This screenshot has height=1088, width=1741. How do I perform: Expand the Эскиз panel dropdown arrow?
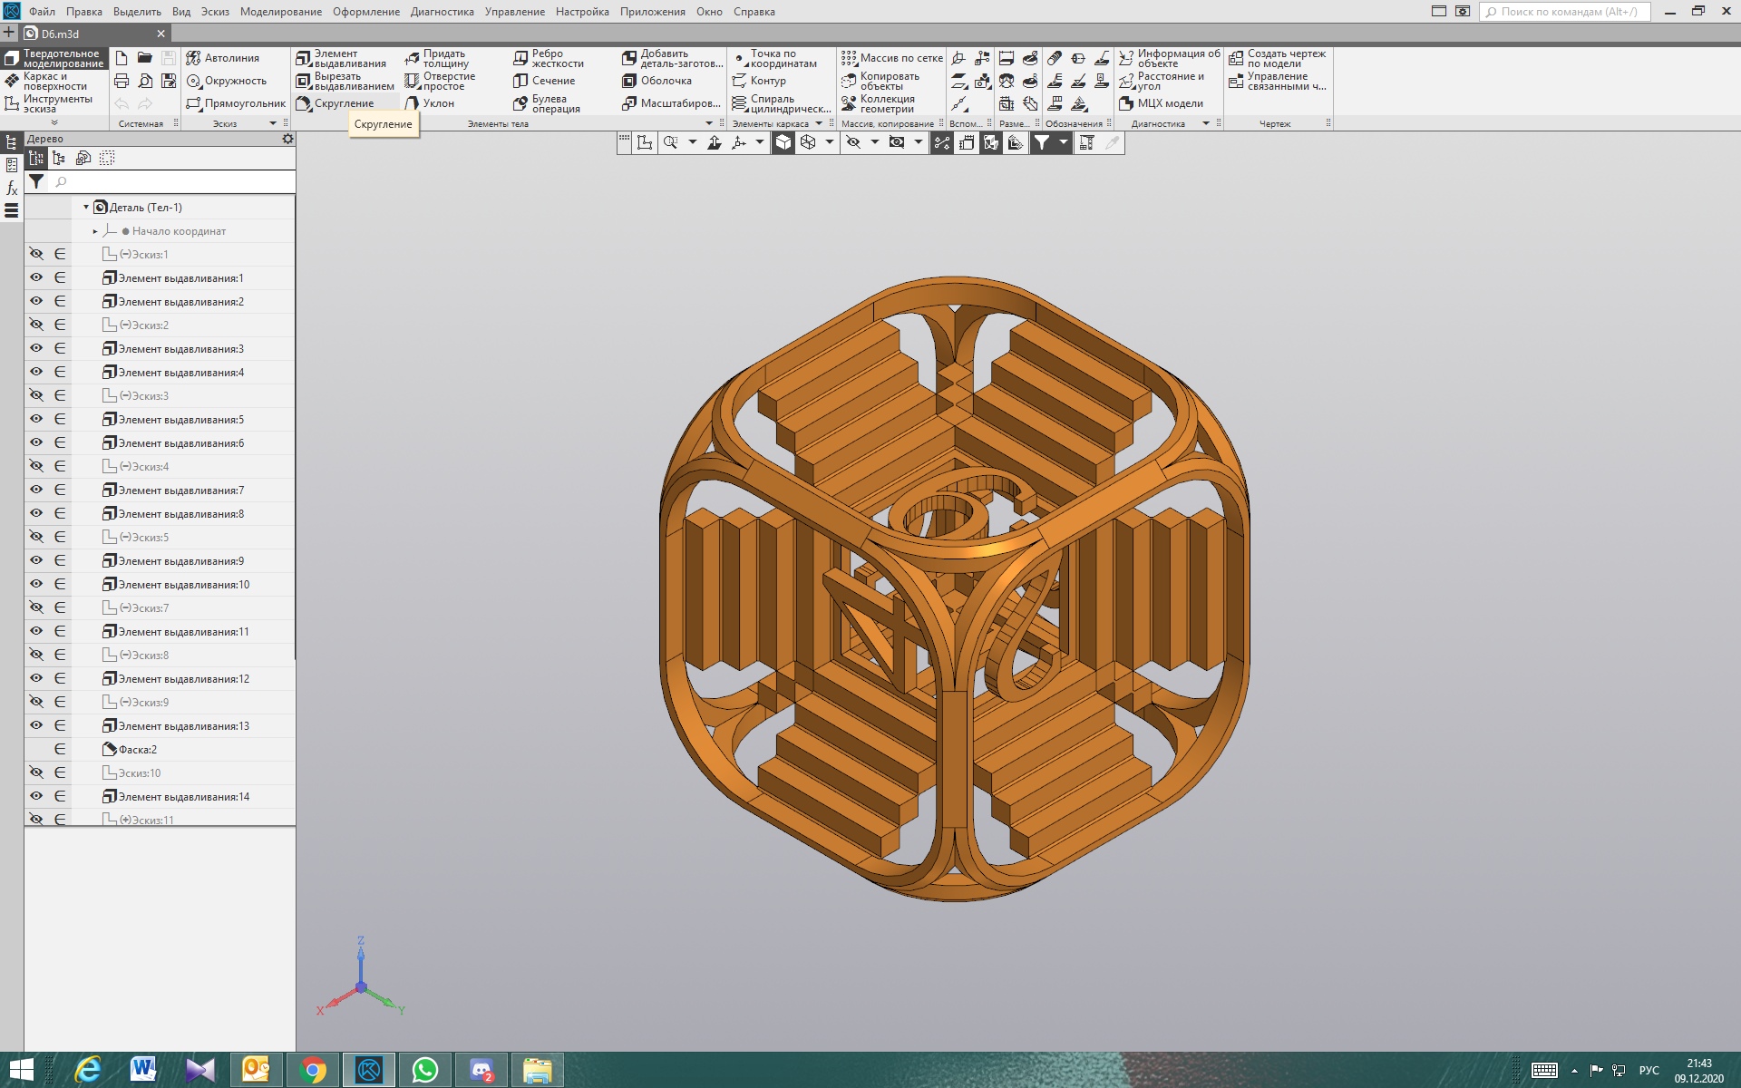(273, 123)
